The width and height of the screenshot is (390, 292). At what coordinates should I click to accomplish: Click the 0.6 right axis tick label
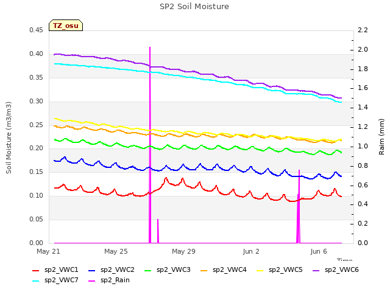pos(363,185)
